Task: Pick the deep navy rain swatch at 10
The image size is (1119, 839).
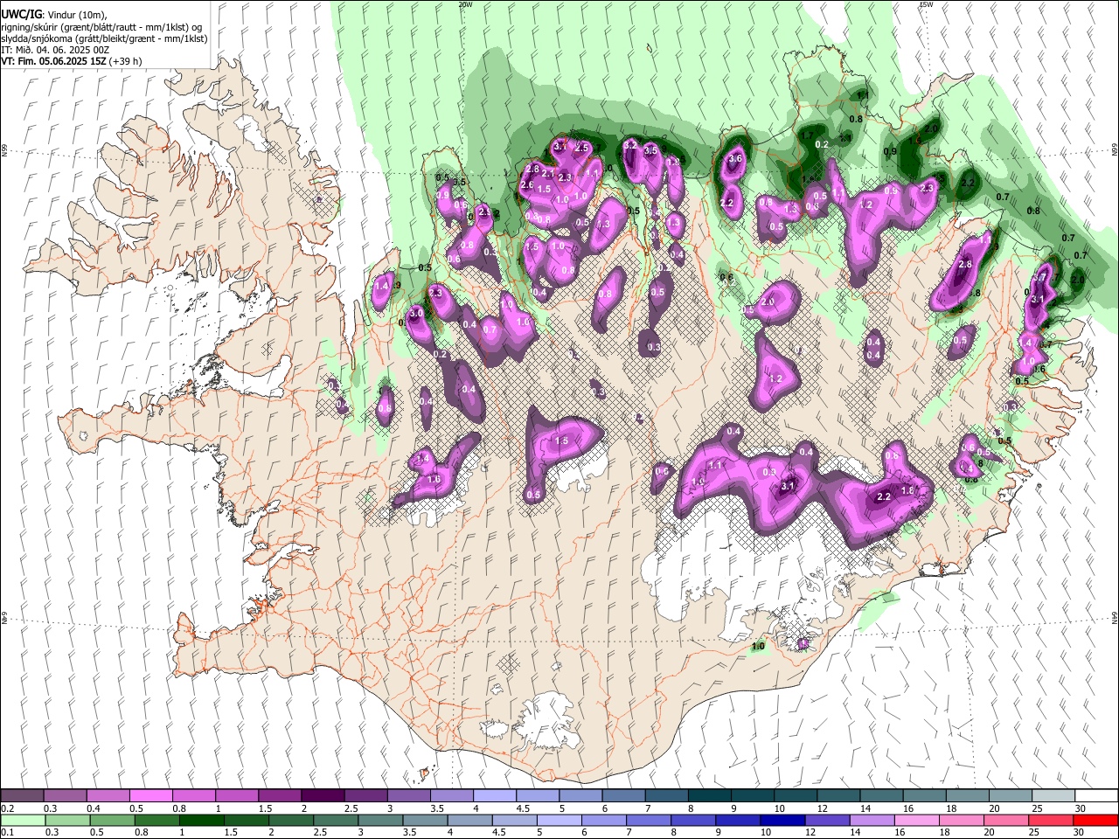Action: click(782, 820)
